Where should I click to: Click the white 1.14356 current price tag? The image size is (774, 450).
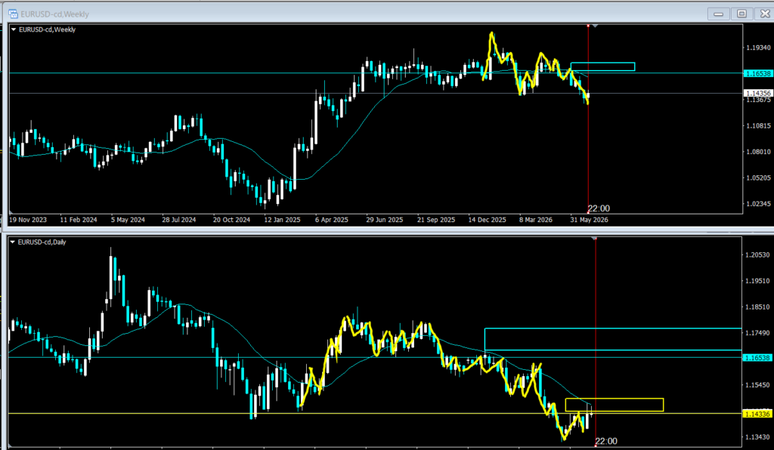(x=757, y=93)
